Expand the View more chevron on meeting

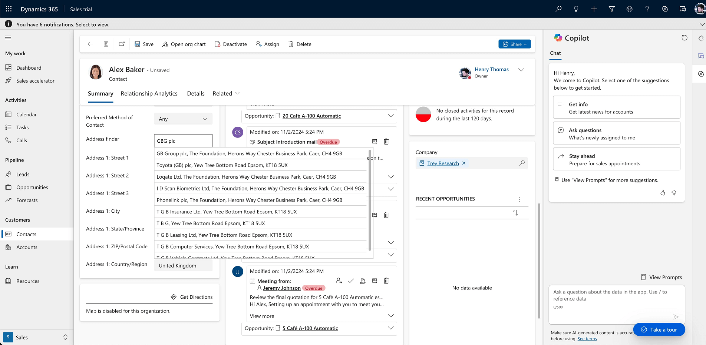391,316
